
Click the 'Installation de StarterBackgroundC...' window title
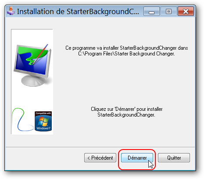(78, 11)
